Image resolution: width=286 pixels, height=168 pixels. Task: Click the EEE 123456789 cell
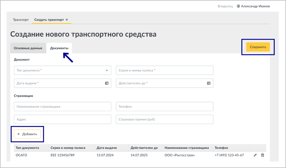click(63, 155)
